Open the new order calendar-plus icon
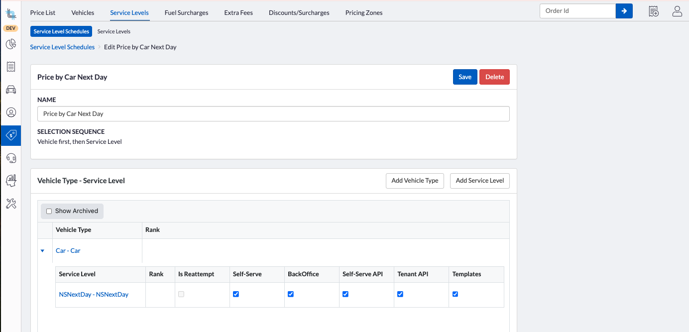This screenshot has width=689, height=332. [x=654, y=11]
